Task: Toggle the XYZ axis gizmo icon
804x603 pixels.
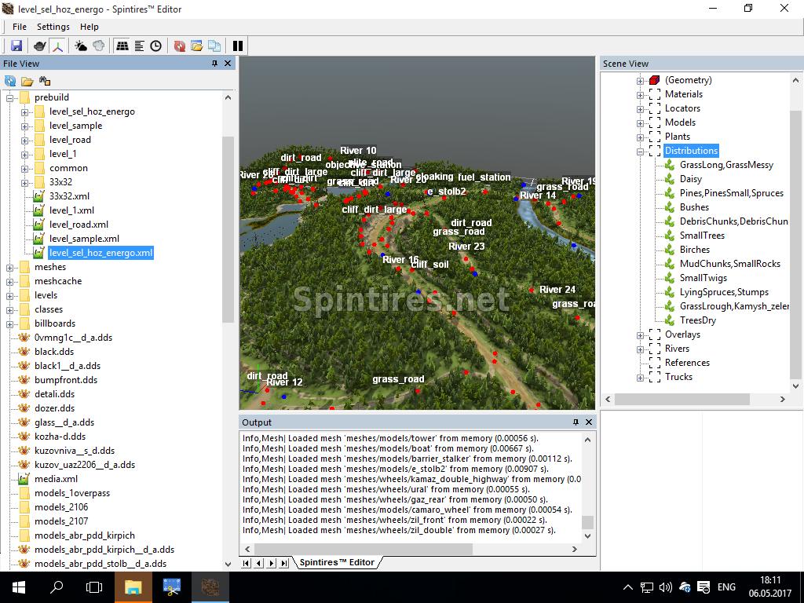Action: pos(57,46)
